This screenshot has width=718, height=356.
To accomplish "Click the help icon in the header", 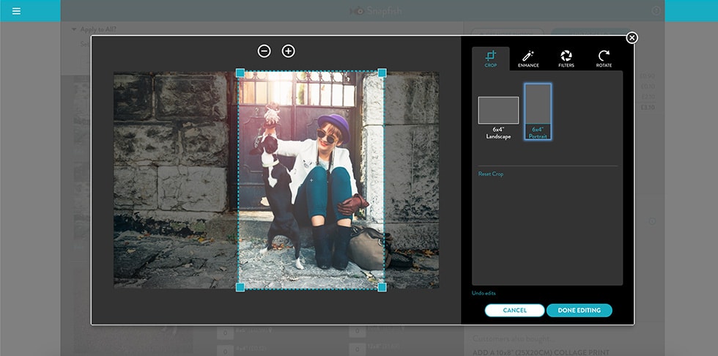I will pyautogui.click(x=656, y=11).
